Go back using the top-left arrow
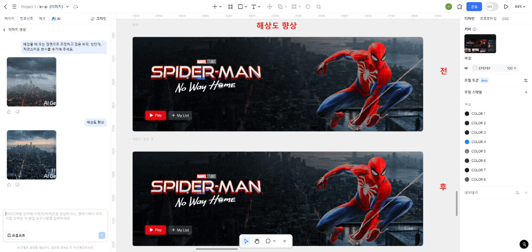The height and width of the screenshot is (252, 532). point(6,7)
